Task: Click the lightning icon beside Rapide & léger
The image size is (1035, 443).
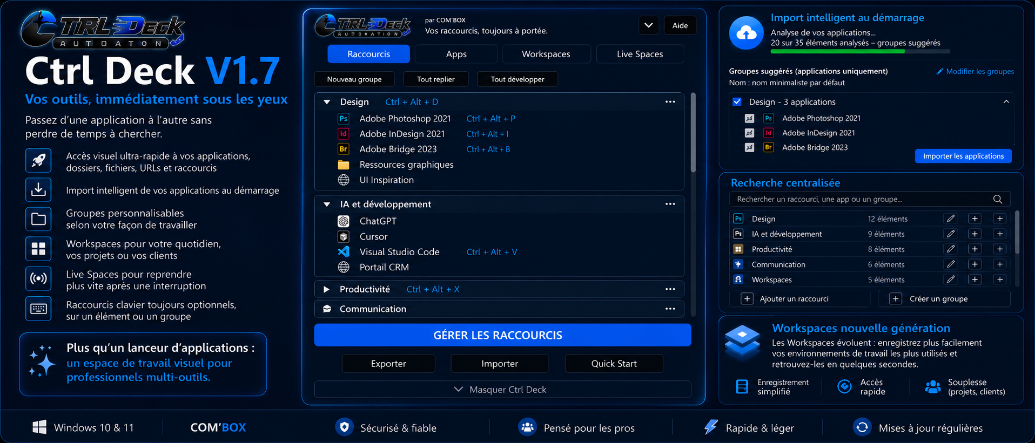Action: tap(711, 427)
